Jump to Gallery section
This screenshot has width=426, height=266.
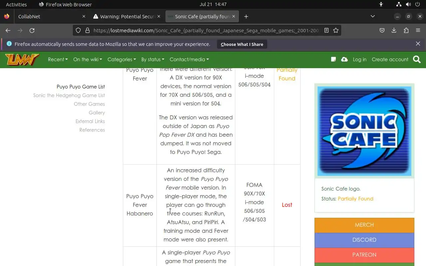[97, 113]
